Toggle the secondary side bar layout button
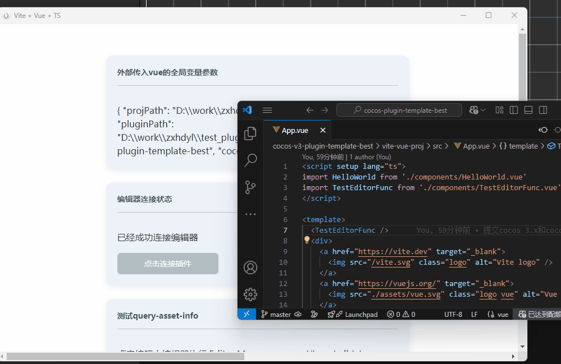Screen dimensions: 561x364 click(x=543, y=110)
